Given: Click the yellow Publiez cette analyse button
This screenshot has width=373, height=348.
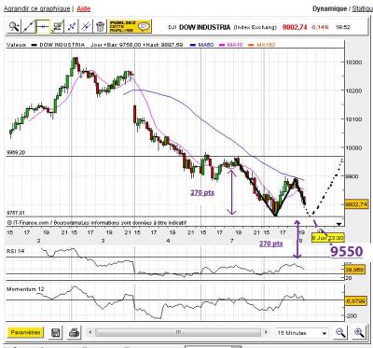Looking at the screenshot, I should tap(130, 26).
